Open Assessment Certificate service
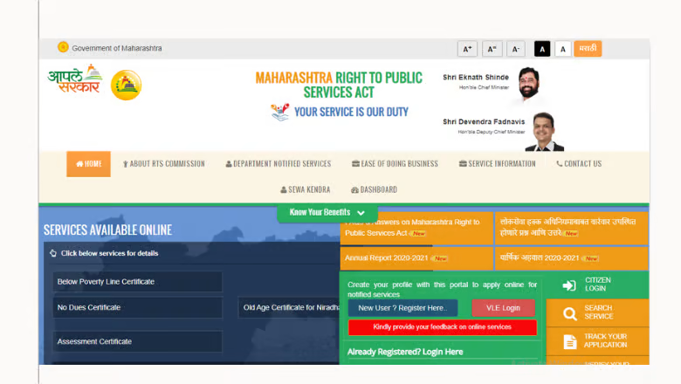The width and height of the screenshot is (681, 384). (137, 341)
